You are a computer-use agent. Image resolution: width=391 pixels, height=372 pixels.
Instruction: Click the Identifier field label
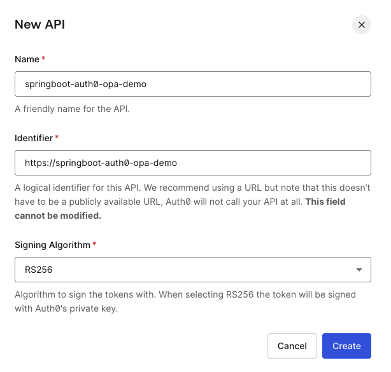[x=34, y=138]
